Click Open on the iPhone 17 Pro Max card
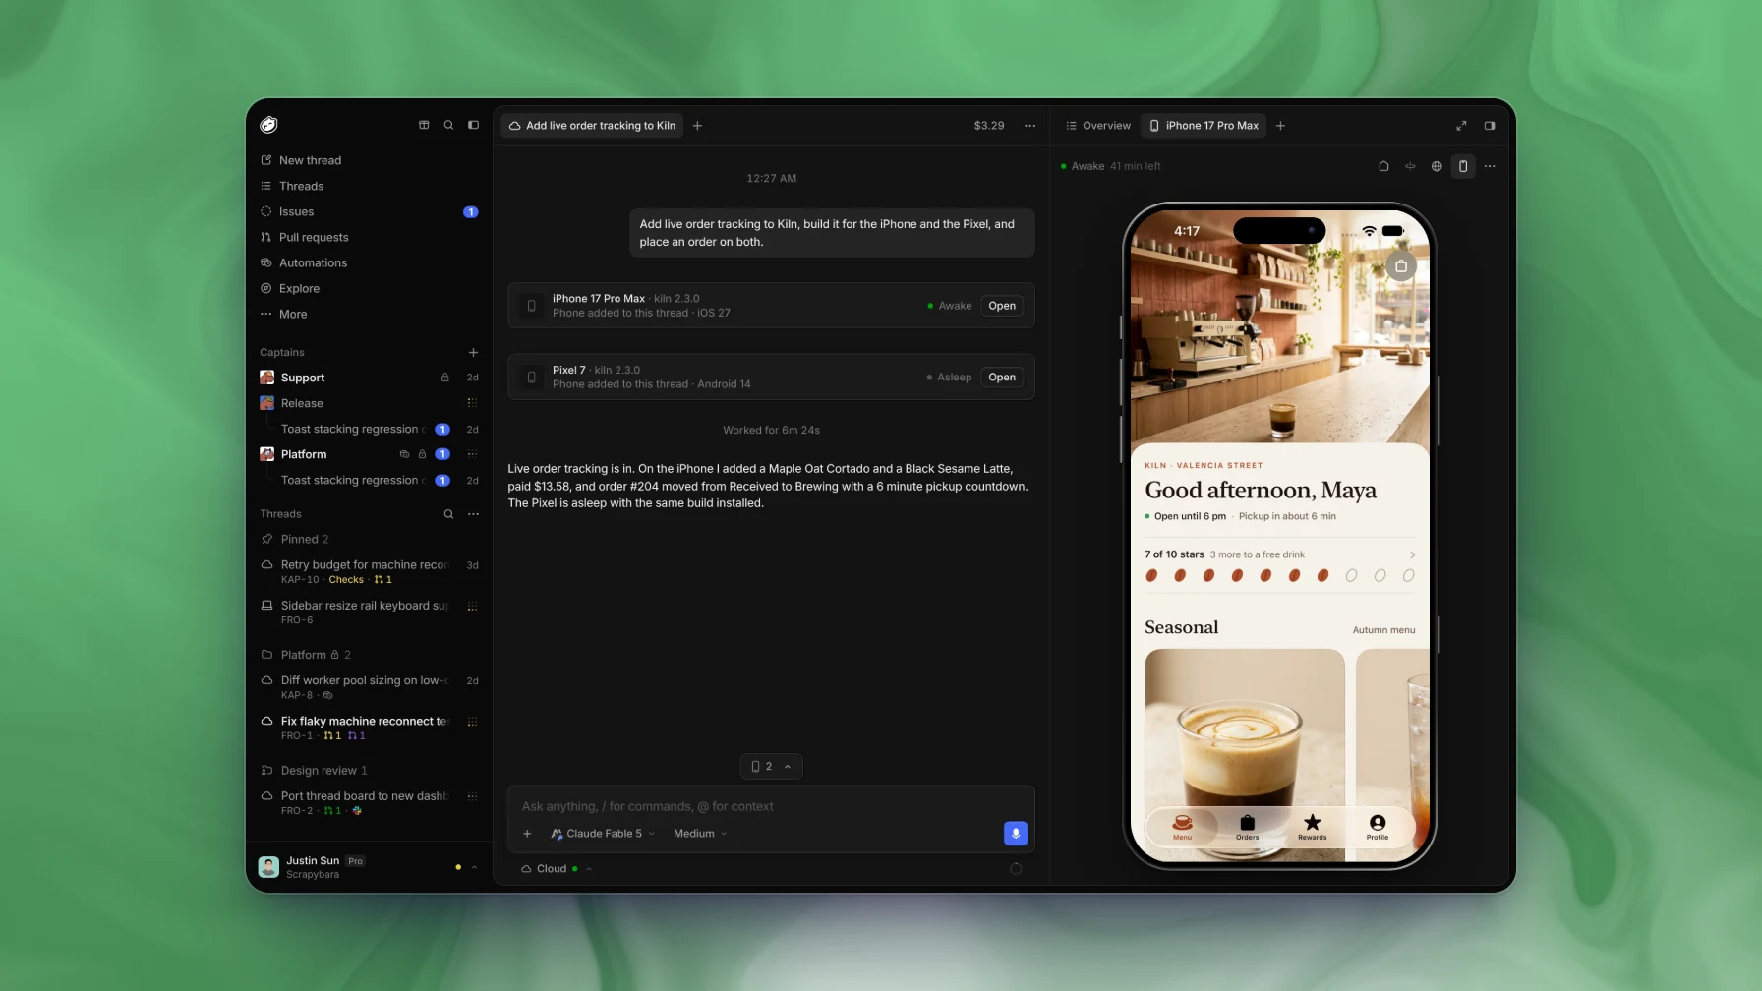1762x991 pixels. point(1002,306)
